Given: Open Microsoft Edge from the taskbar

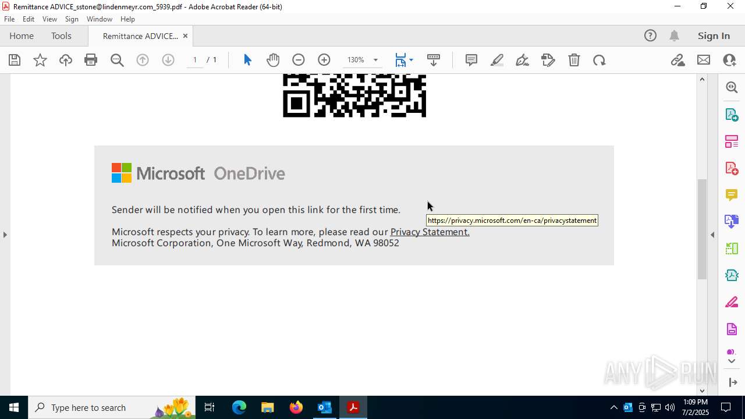Looking at the screenshot, I should tap(239, 407).
